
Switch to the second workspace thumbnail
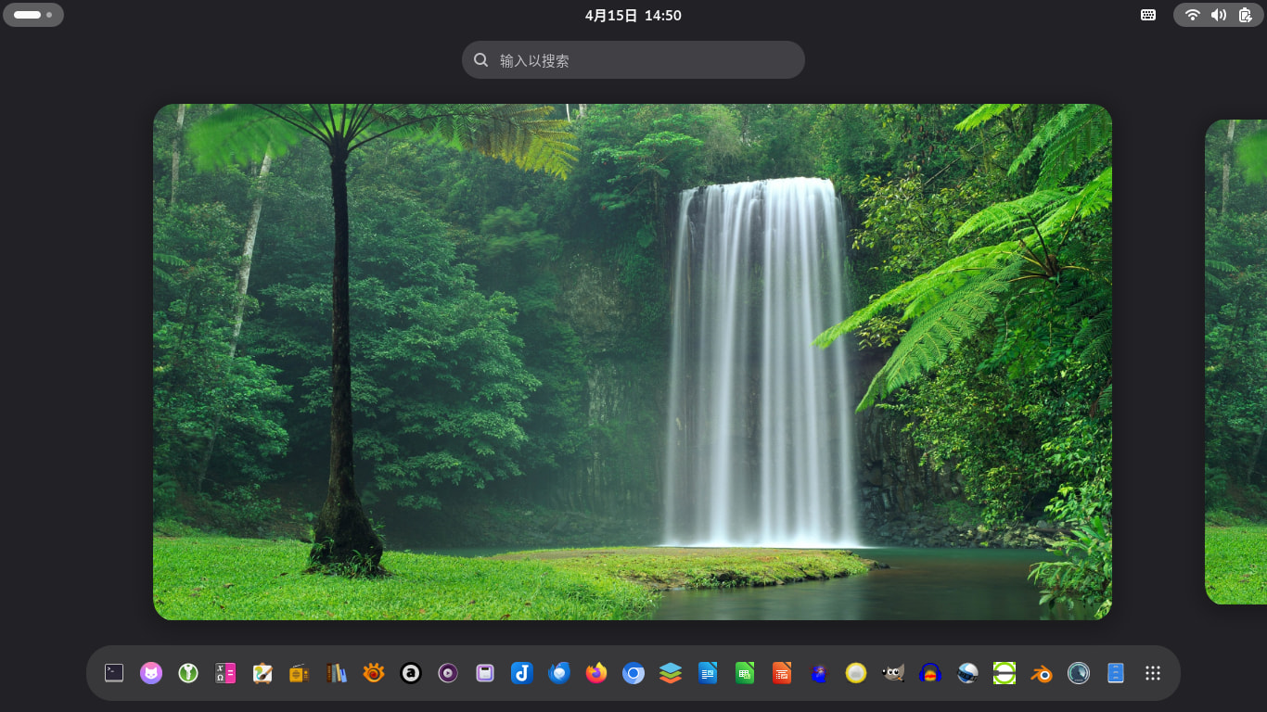point(1235,362)
